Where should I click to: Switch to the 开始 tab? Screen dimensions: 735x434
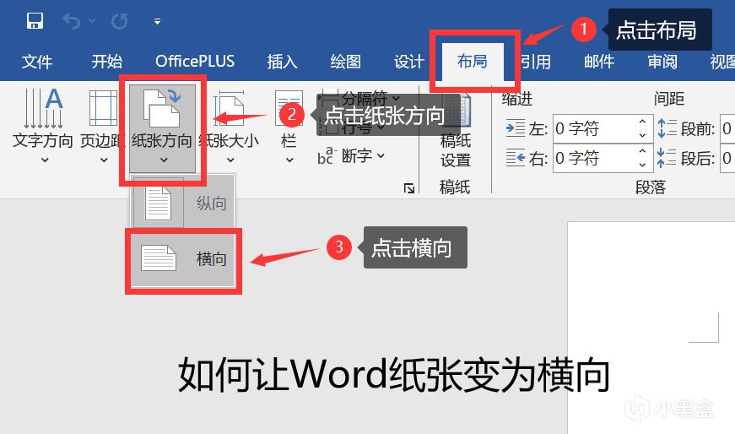(x=106, y=62)
